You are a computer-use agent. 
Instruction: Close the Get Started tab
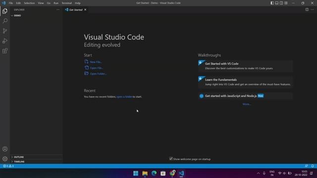(x=85, y=10)
